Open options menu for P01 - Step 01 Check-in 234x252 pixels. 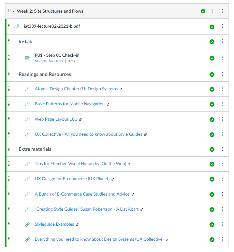pos(223,58)
